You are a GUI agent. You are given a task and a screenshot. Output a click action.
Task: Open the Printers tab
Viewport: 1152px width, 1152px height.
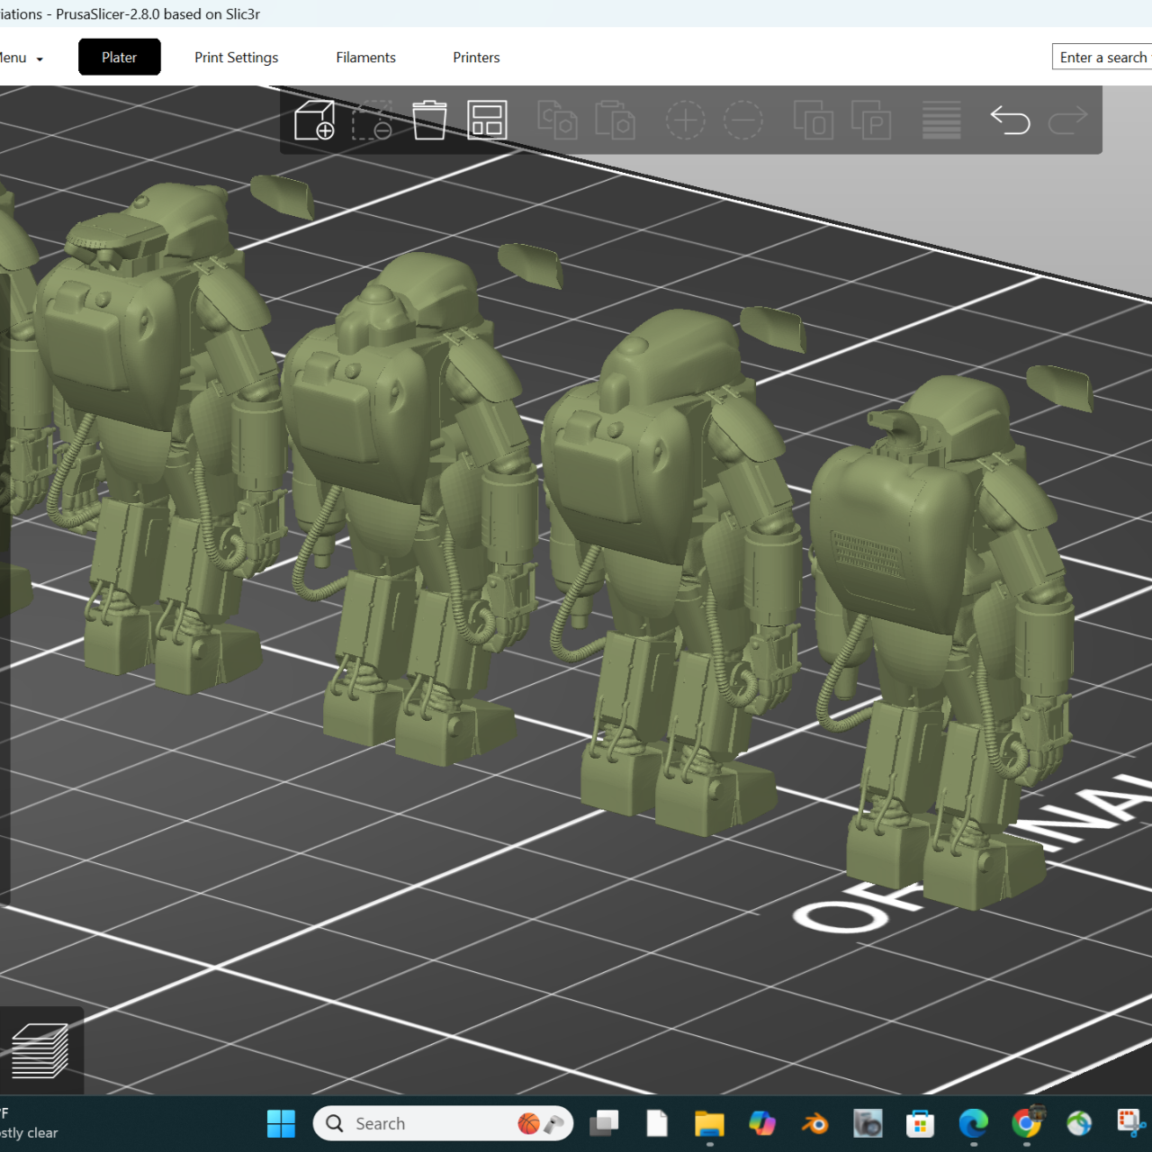[x=476, y=58]
